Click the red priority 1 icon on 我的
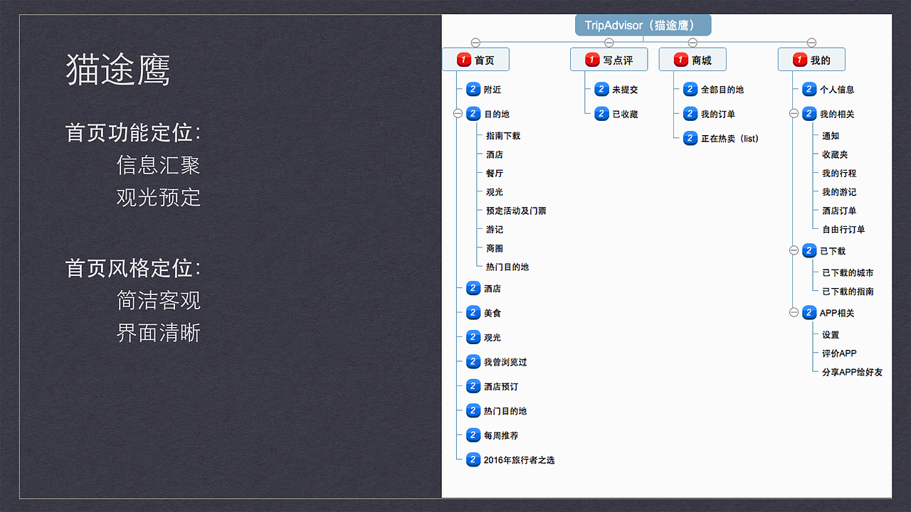Viewport: 911px width, 512px height. coord(799,60)
